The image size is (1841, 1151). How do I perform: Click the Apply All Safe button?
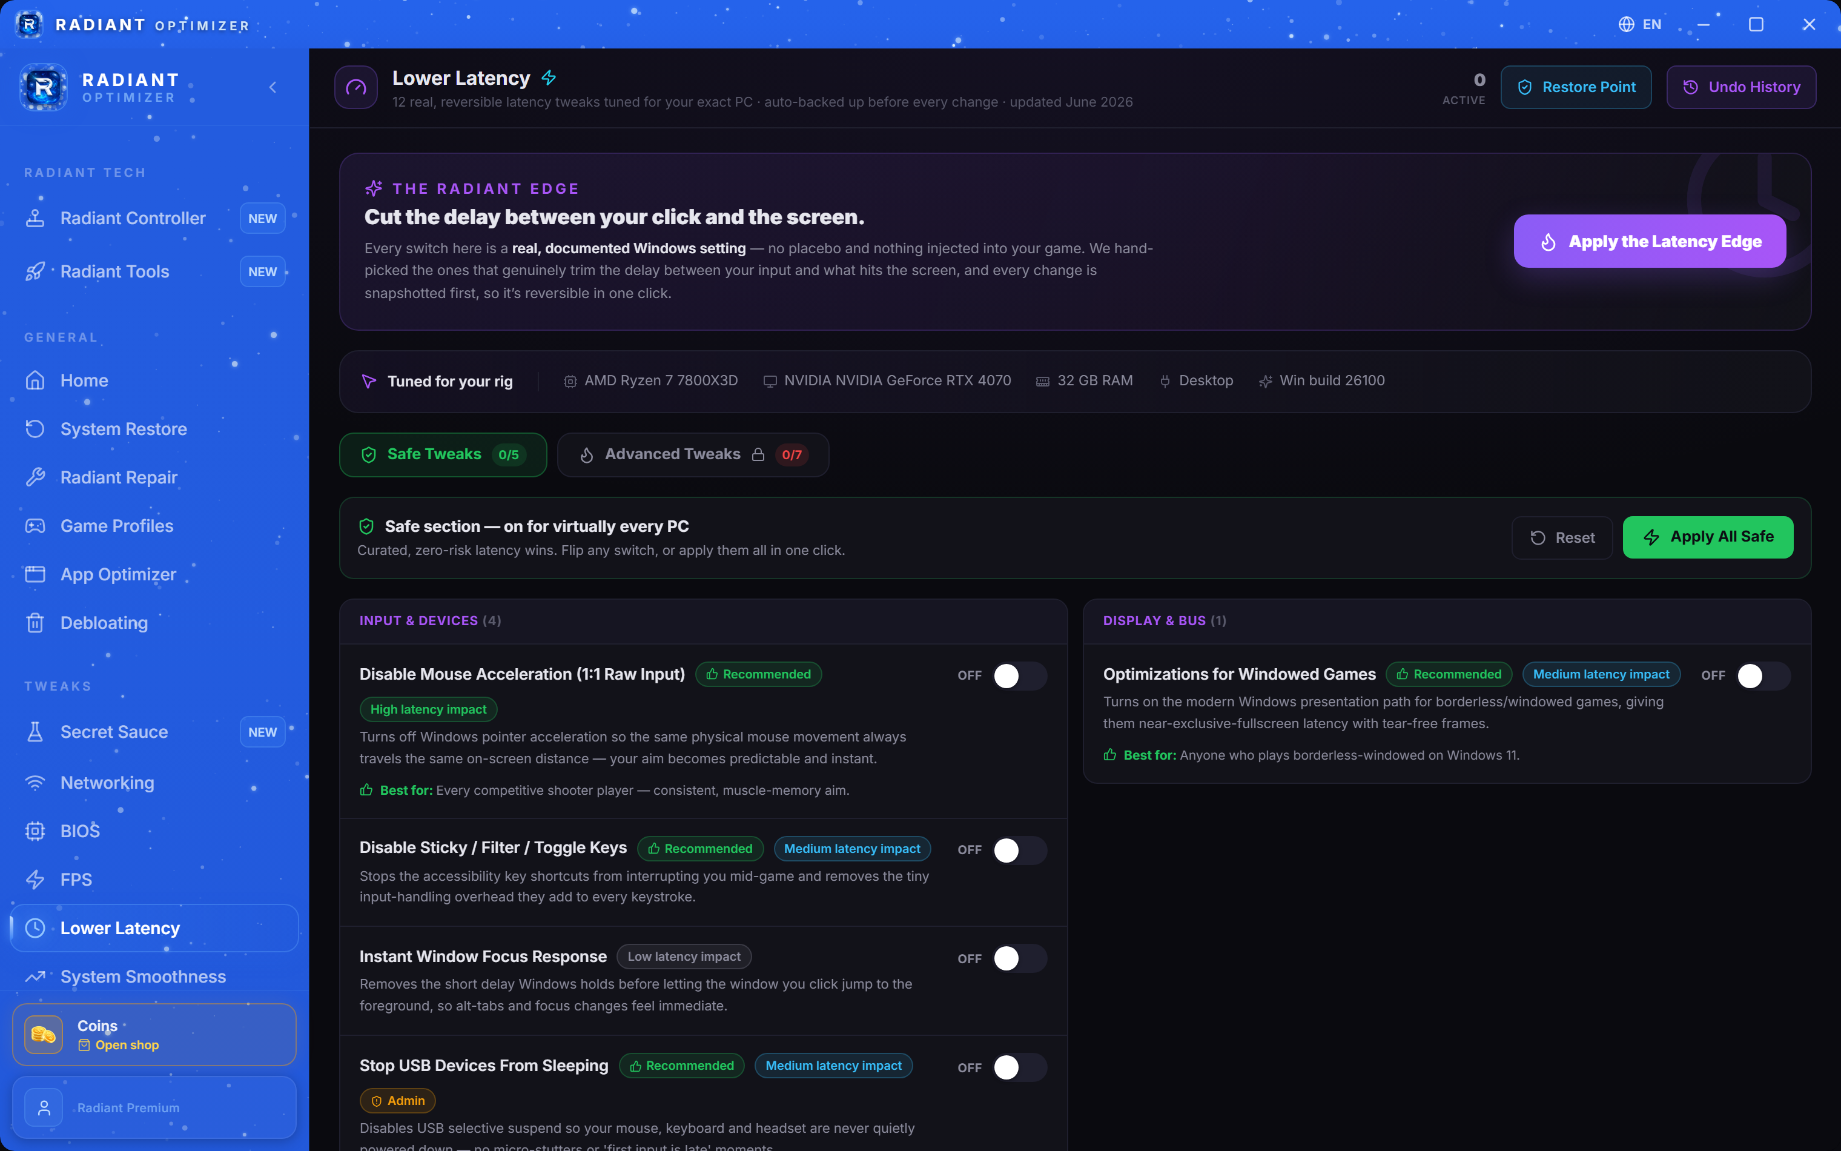tap(1708, 537)
